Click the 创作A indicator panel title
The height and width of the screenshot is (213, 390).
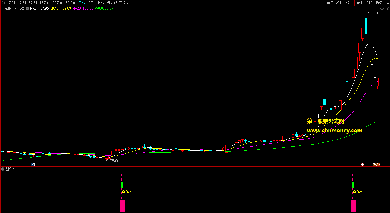[10, 169]
